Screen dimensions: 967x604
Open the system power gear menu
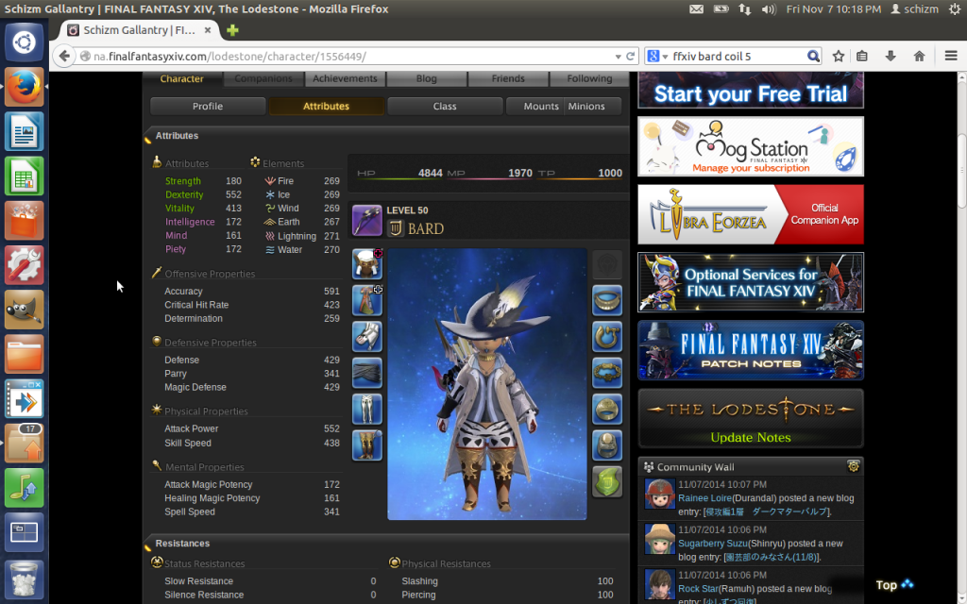(954, 9)
